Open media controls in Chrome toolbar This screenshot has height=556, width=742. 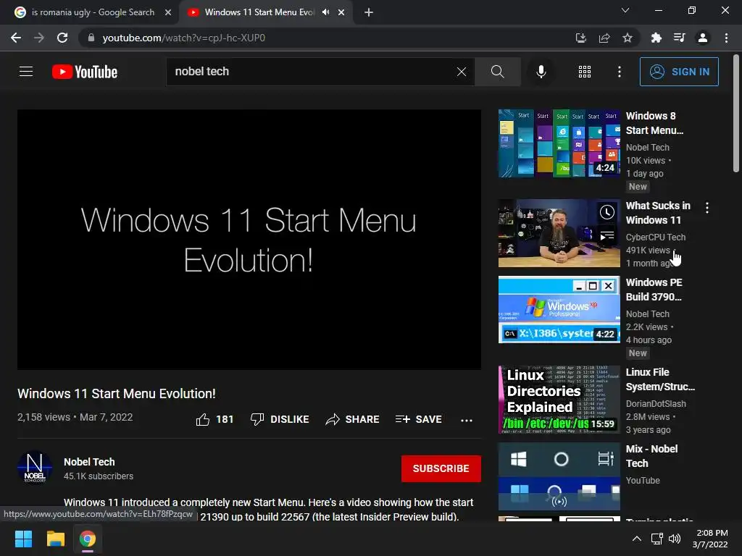[x=680, y=38]
